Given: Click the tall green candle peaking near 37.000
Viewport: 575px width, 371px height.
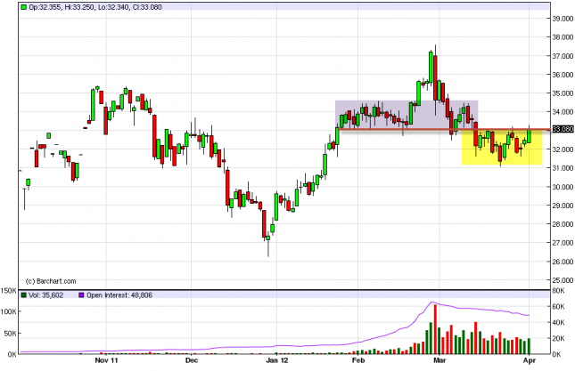Looking at the screenshot, I should click(x=431, y=68).
